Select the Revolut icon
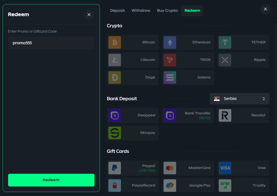The image size is (277, 196). pyautogui.click(x=225, y=115)
